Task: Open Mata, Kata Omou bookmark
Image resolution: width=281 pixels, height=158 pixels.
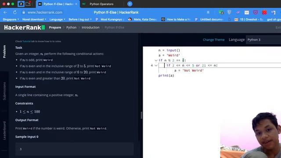Action: point(142,19)
